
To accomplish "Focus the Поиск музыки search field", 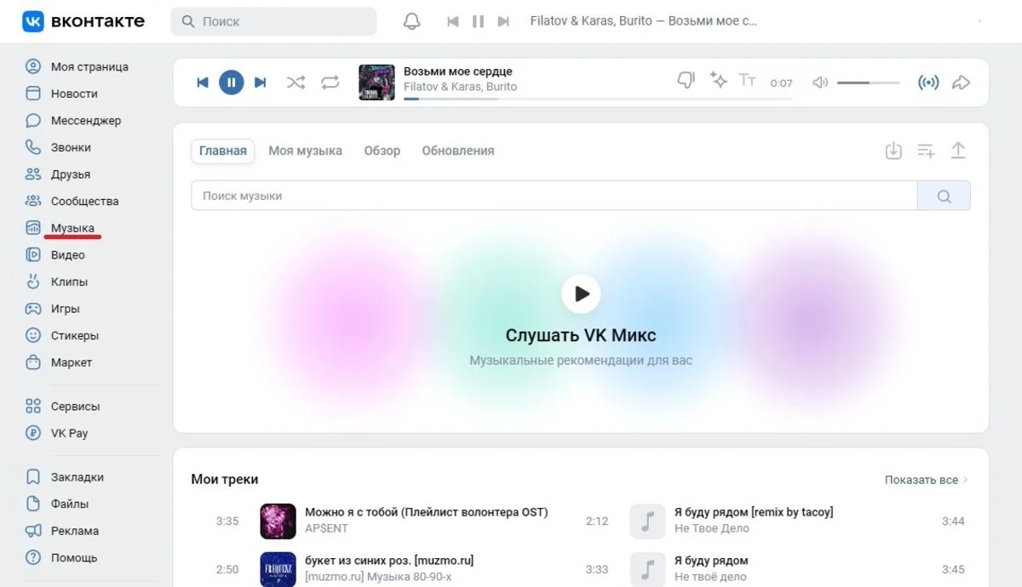I will (554, 196).
